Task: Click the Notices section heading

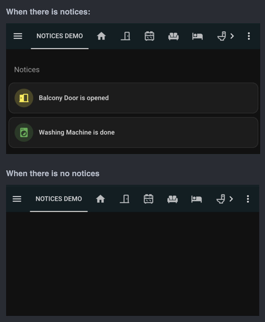Action: [x=26, y=69]
